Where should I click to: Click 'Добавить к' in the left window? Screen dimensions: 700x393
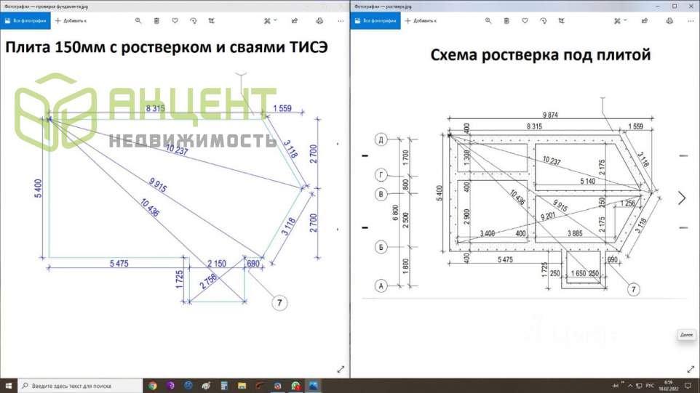(x=70, y=20)
